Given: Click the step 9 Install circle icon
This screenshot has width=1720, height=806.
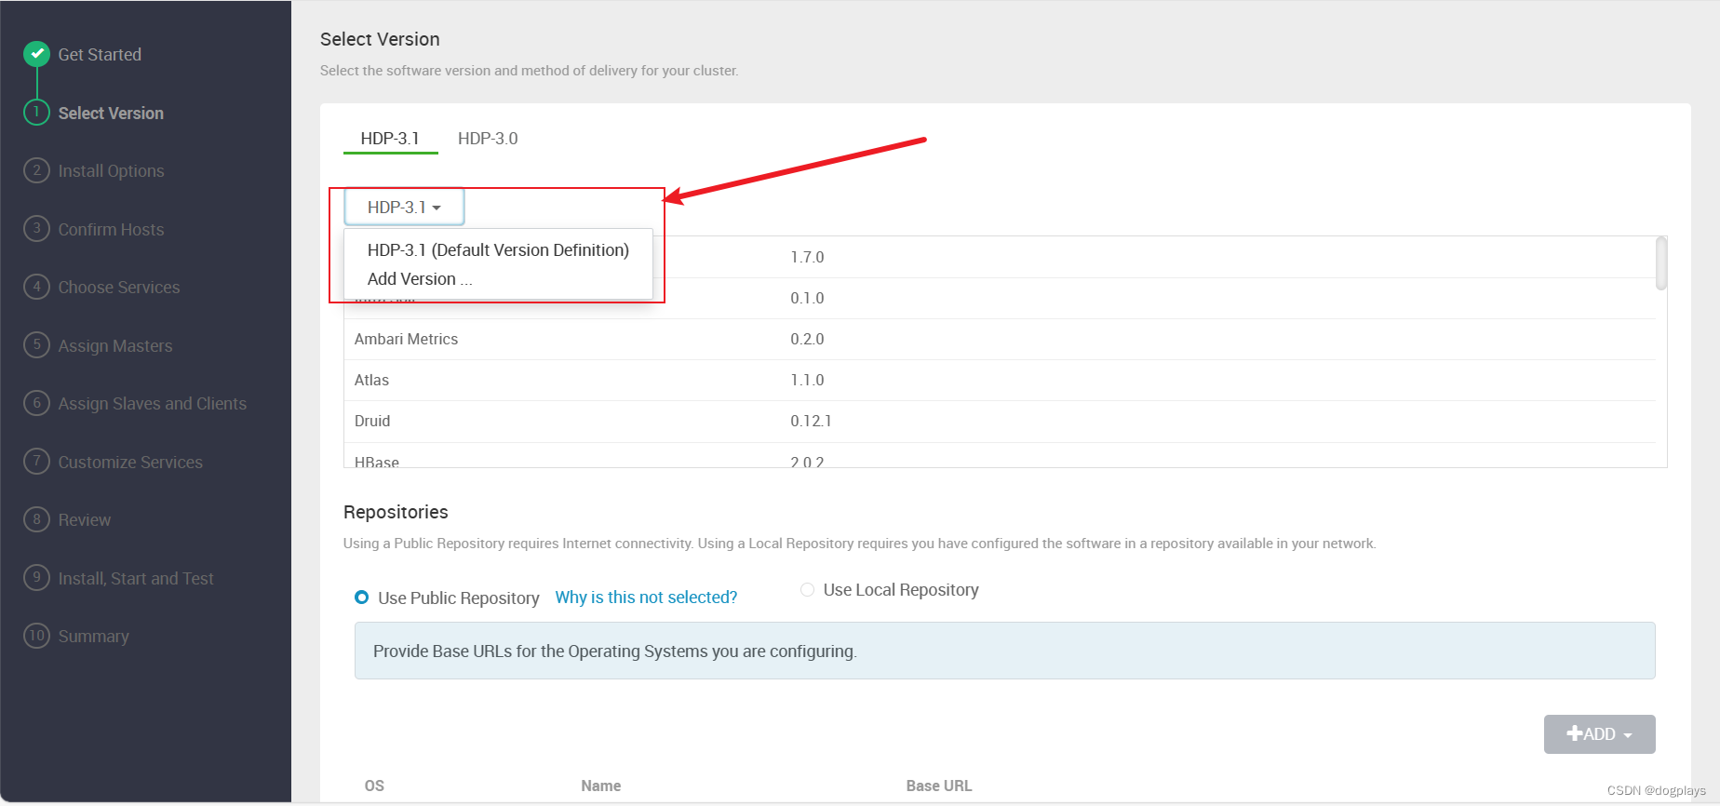Looking at the screenshot, I should [36, 578].
